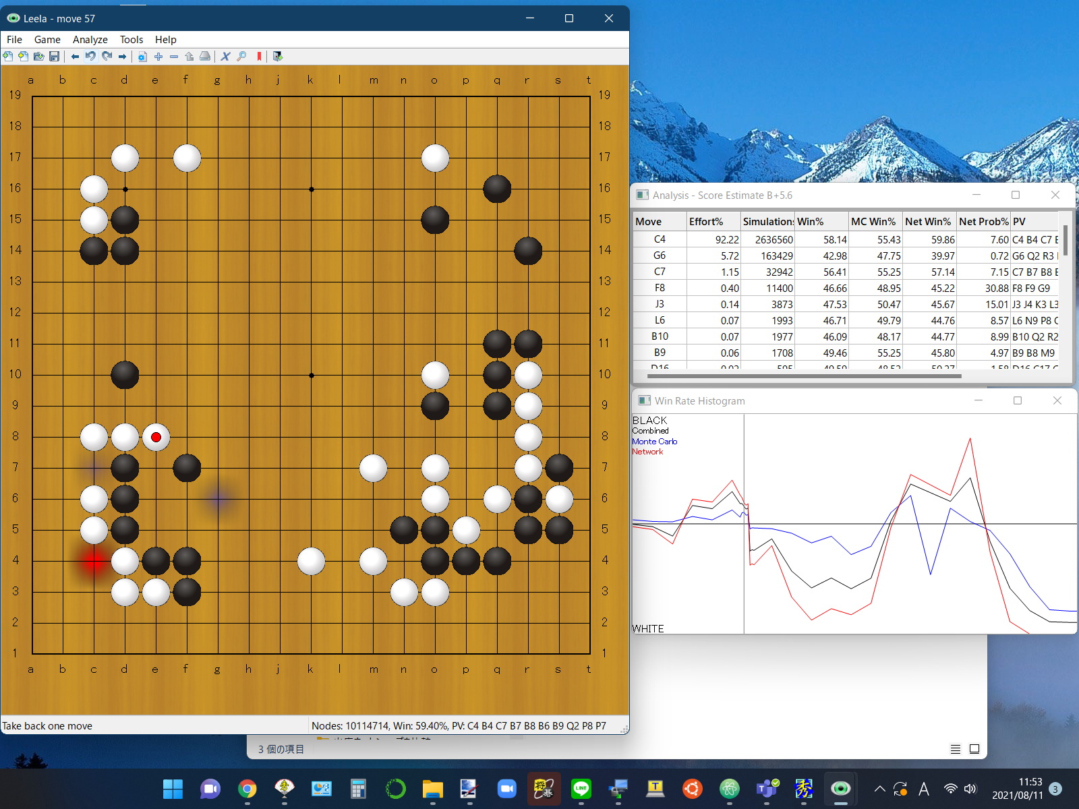
Task: Click the red bookmark toolbar icon
Action: click(259, 57)
